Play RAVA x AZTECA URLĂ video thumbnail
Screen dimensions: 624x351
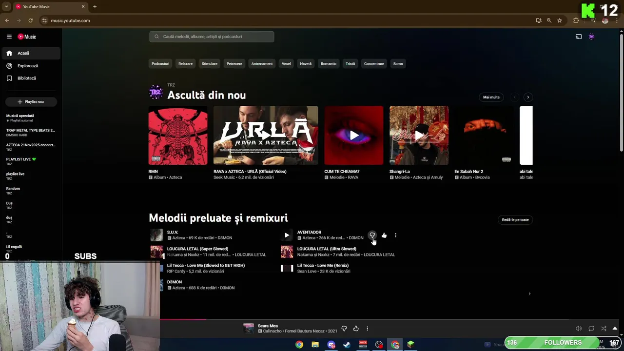(x=266, y=136)
